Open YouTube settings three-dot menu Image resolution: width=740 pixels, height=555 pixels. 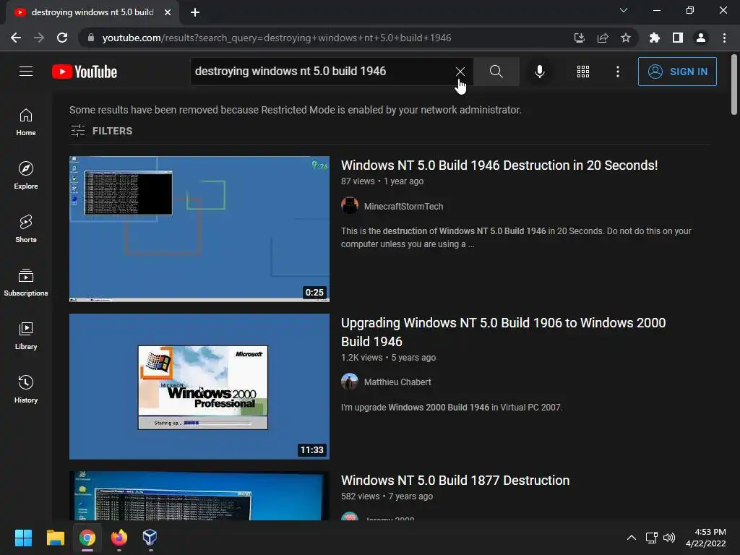618,72
